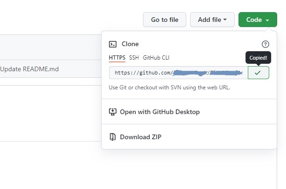Click the Go to file button
The width and height of the screenshot is (286, 189).
pos(164,20)
